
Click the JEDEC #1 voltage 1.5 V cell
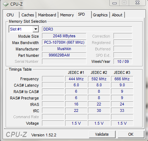pos(76,123)
